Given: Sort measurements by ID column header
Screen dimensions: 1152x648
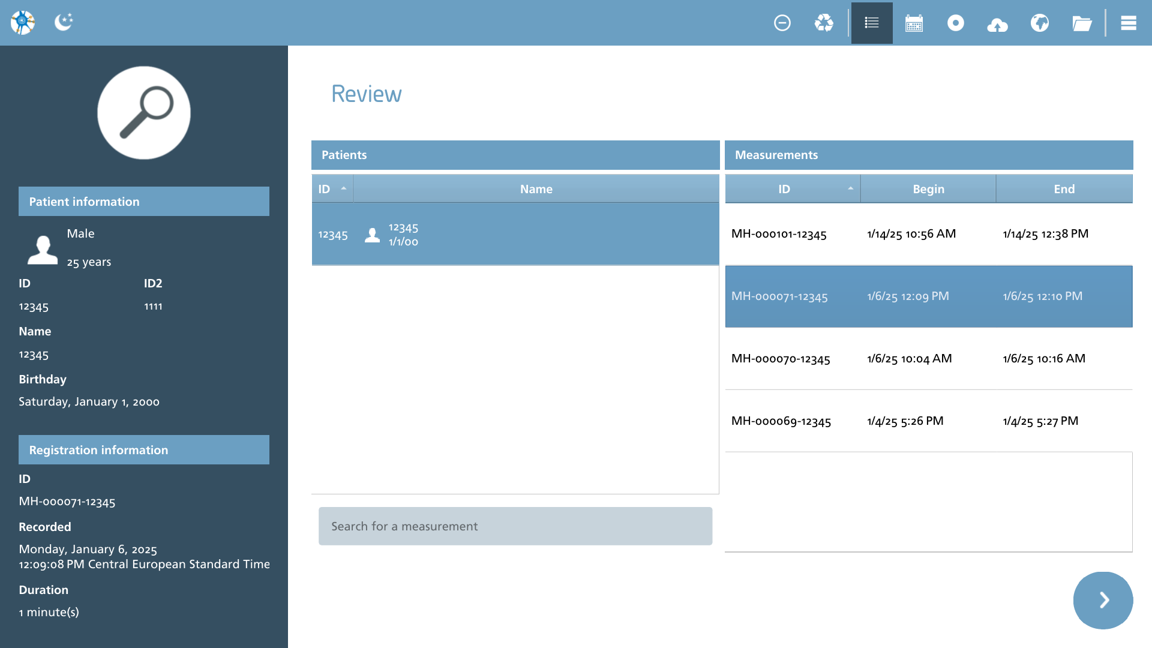Looking at the screenshot, I should (x=793, y=189).
